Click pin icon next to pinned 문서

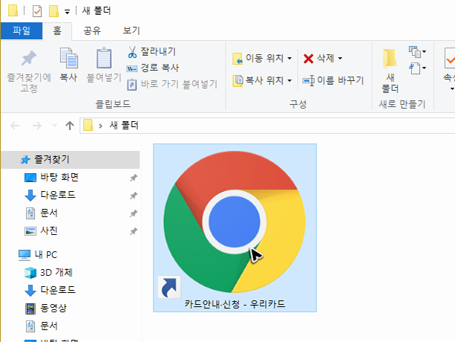coord(133,213)
